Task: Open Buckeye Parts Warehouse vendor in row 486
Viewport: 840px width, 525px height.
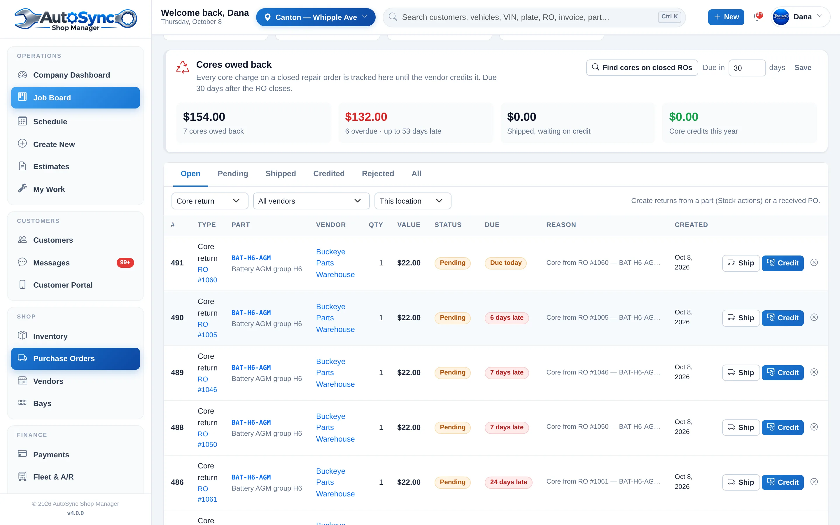Action: pyautogui.click(x=335, y=482)
